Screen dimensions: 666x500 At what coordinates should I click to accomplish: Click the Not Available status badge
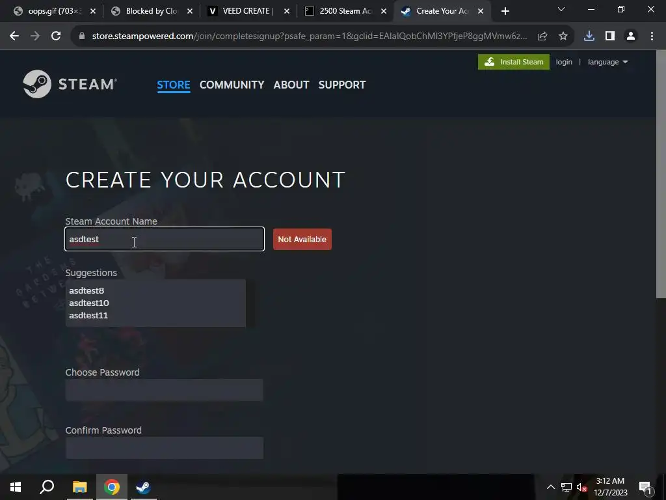pyautogui.click(x=302, y=239)
